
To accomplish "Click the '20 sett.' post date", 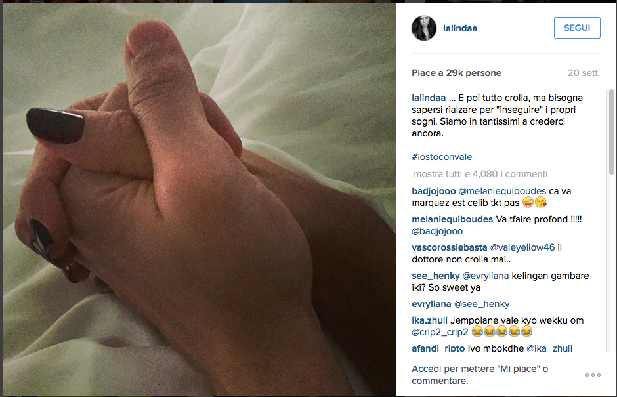I will click(584, 73).
